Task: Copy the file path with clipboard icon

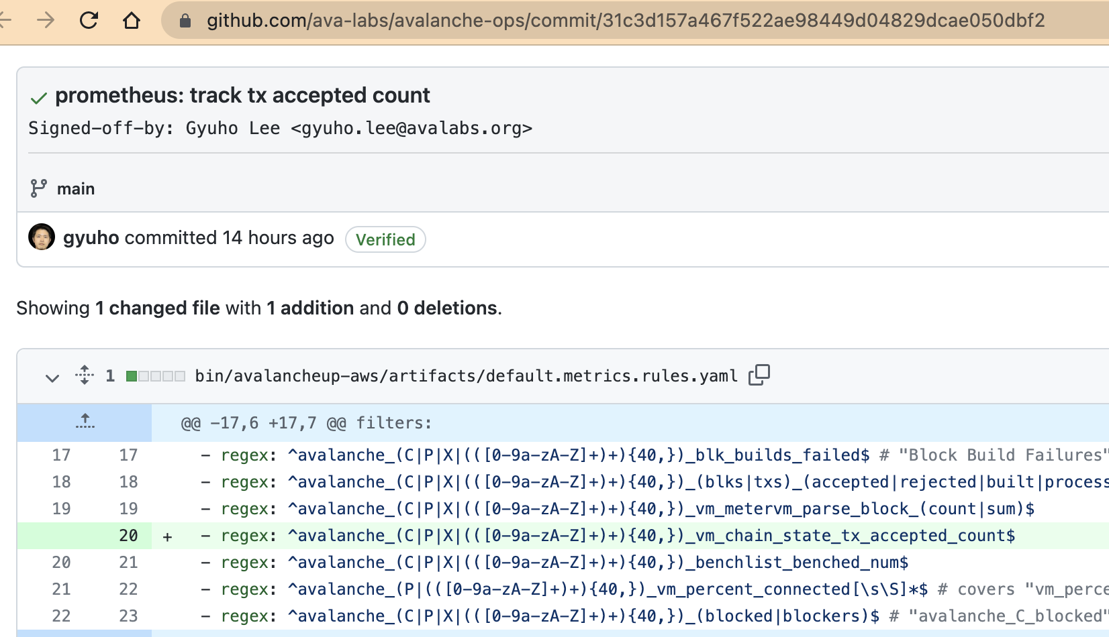Action: (x=759, y=375)
